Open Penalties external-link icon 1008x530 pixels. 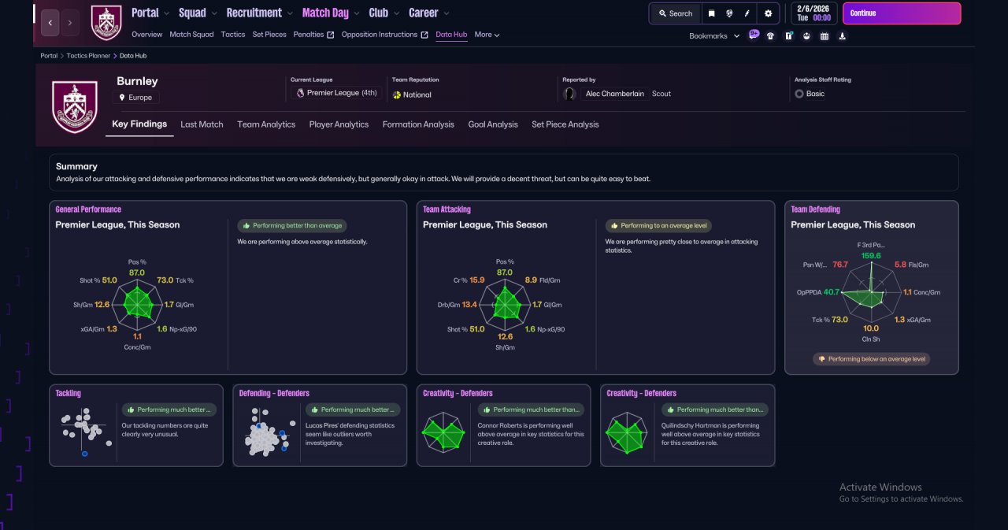(331, 35)
